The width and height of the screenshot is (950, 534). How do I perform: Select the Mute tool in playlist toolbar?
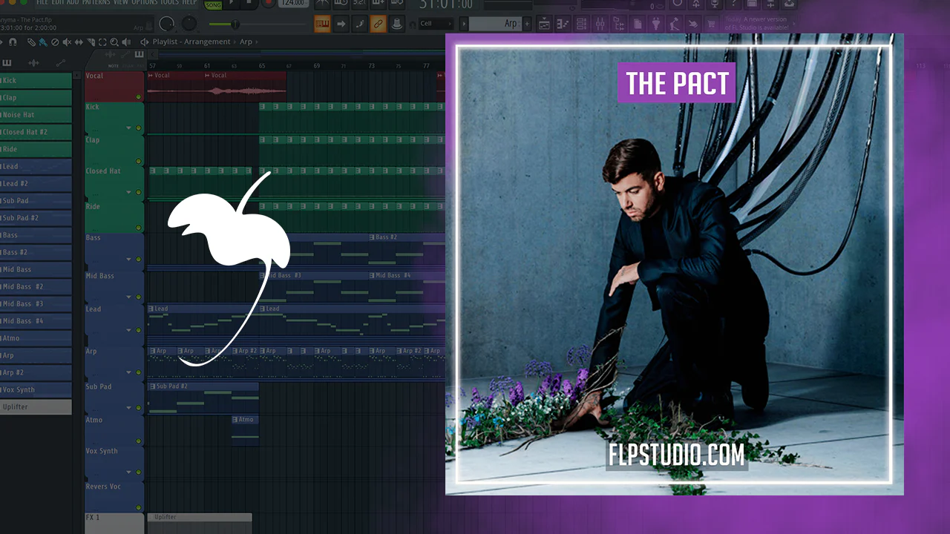click(x=67, y=42)
